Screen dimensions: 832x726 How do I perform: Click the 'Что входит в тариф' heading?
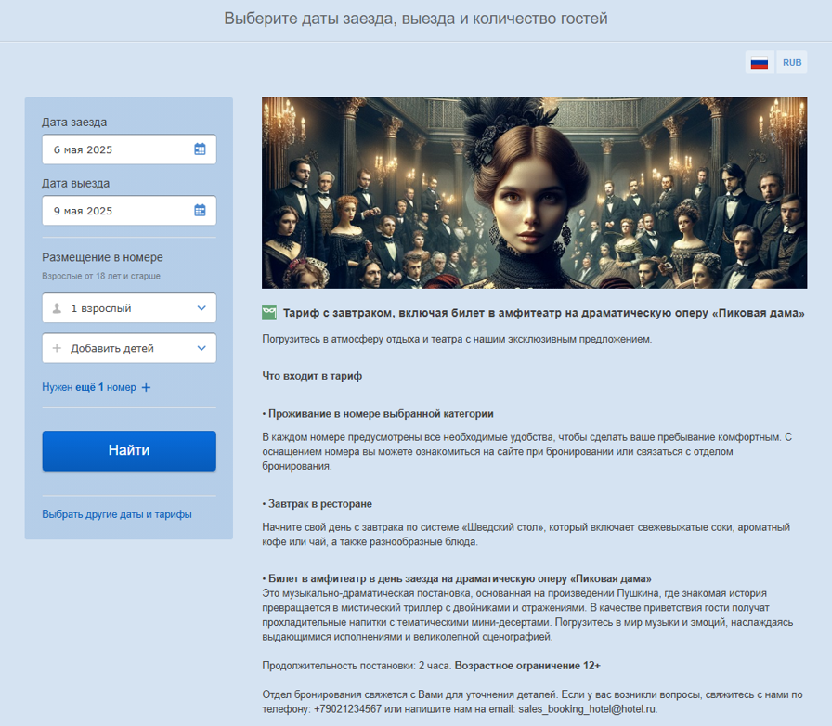pos(312,376)
